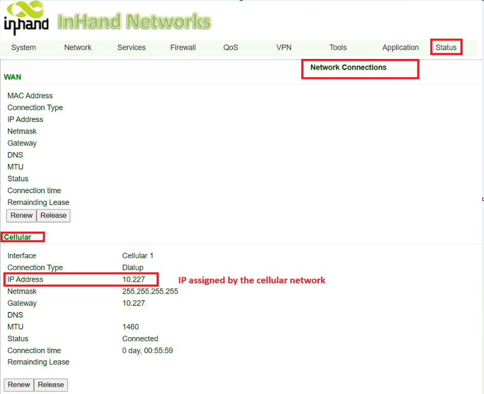This screenshot has width=484, height=394.
Task: Click the WAN Netmask label
Action: (x=22, y=131)
